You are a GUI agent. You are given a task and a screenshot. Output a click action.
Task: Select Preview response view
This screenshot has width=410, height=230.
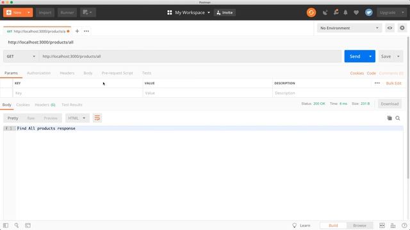pos(51,118)
